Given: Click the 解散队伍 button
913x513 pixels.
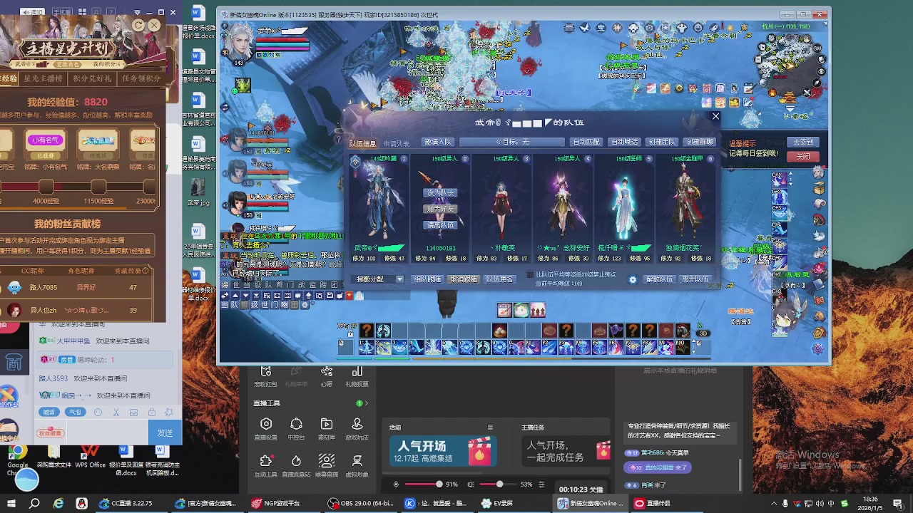Looking at the screenshot, I should tap(660, 279).
